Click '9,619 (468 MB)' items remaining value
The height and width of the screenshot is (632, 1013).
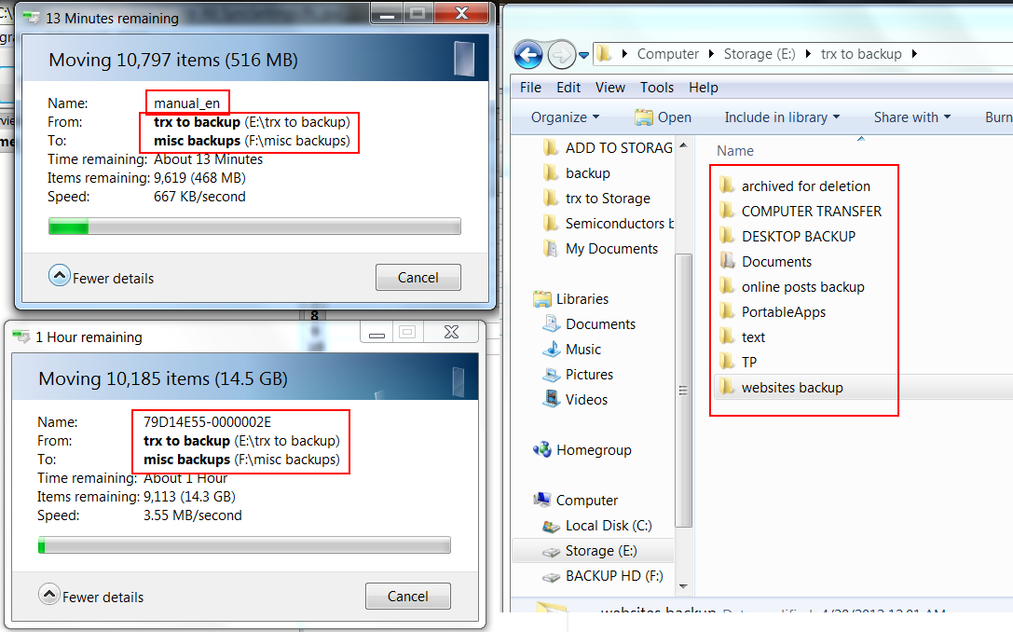click(x=199, y=178)
